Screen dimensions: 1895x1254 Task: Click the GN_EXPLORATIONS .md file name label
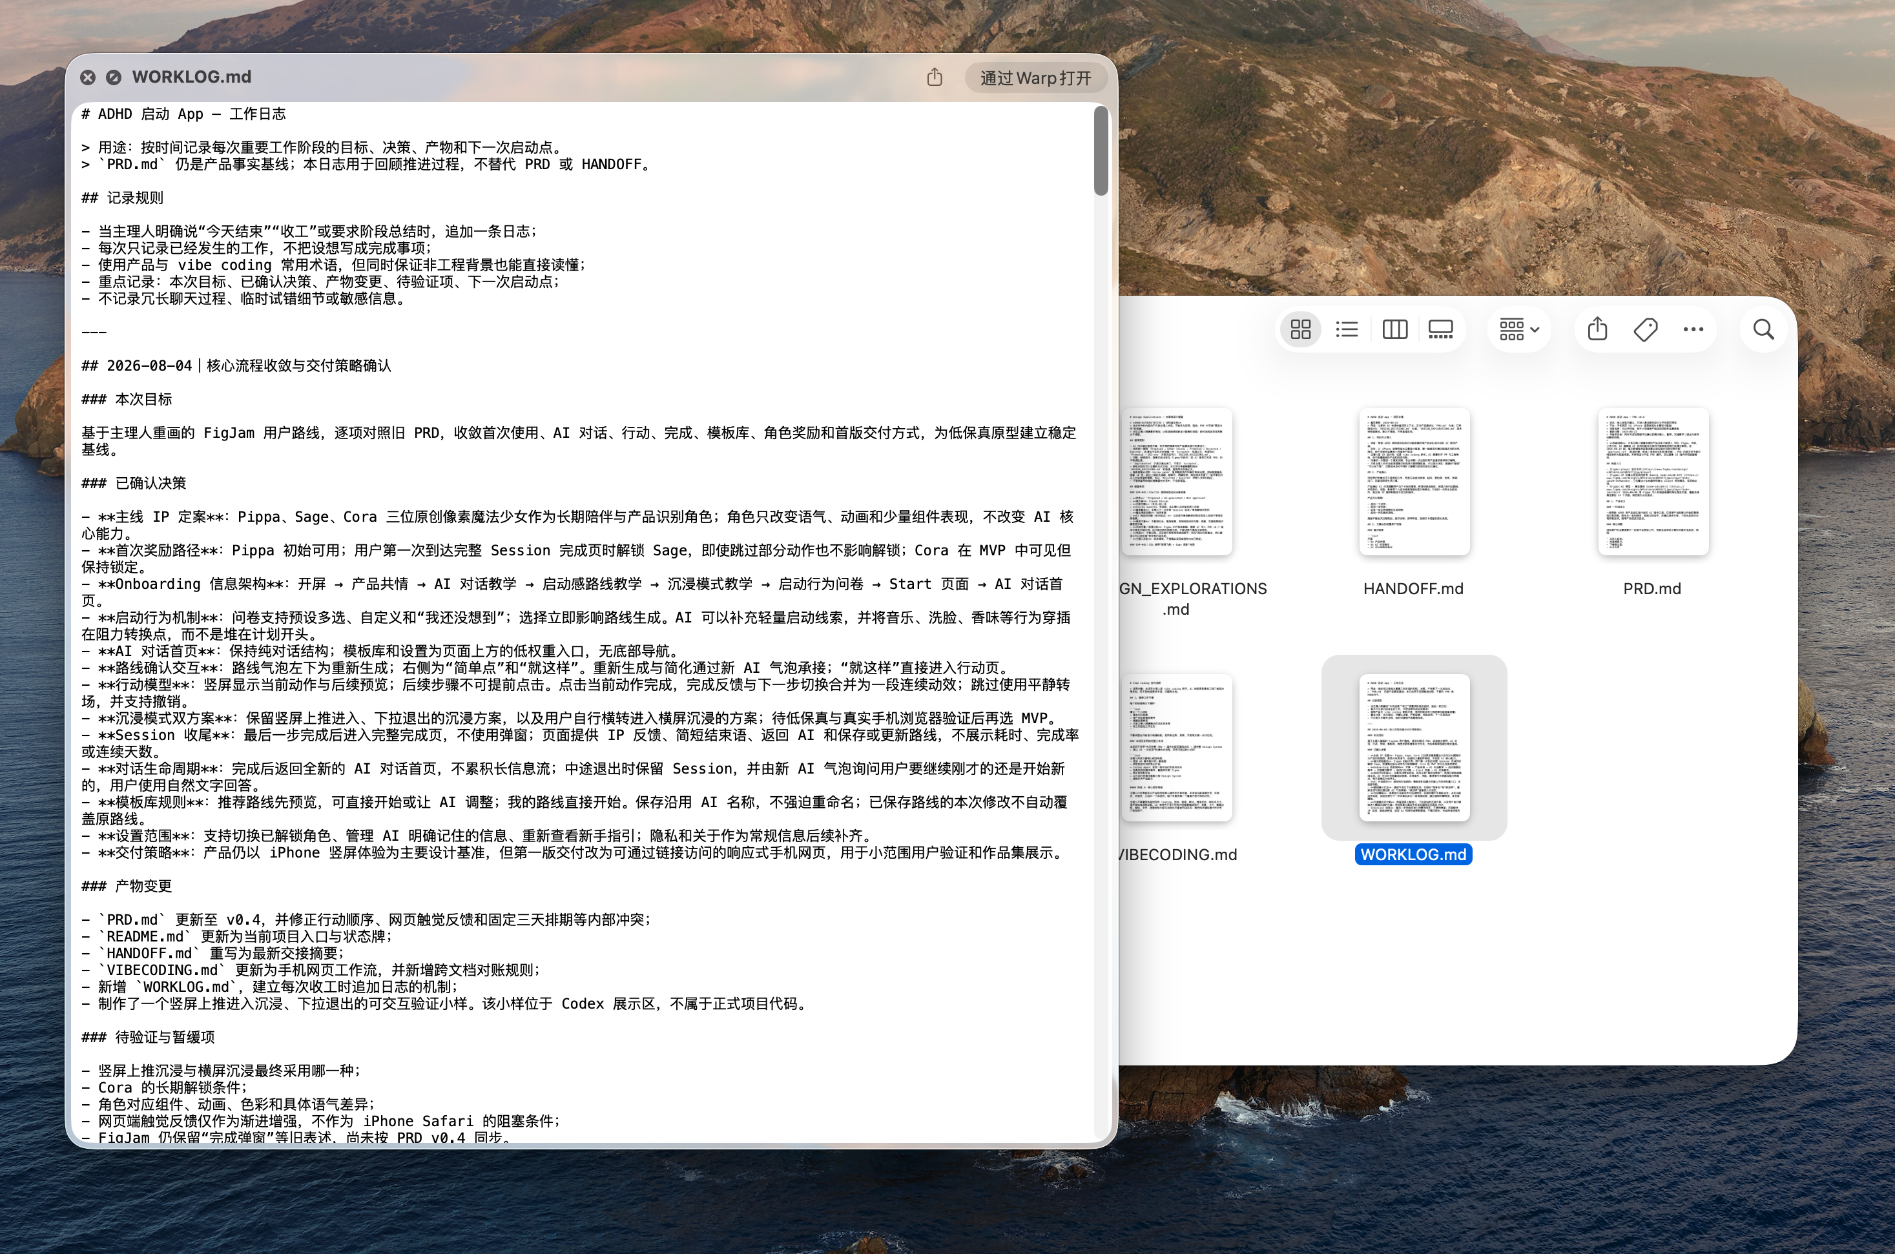pos(1193,598)
